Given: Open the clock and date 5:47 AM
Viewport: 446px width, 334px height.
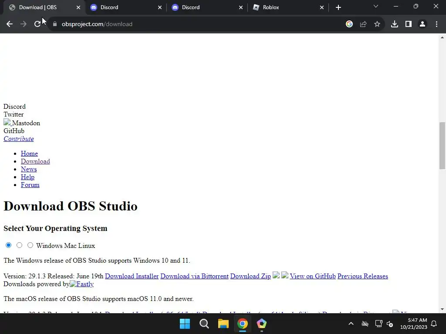Looking at the screenshot, I should tap(414, 324).
